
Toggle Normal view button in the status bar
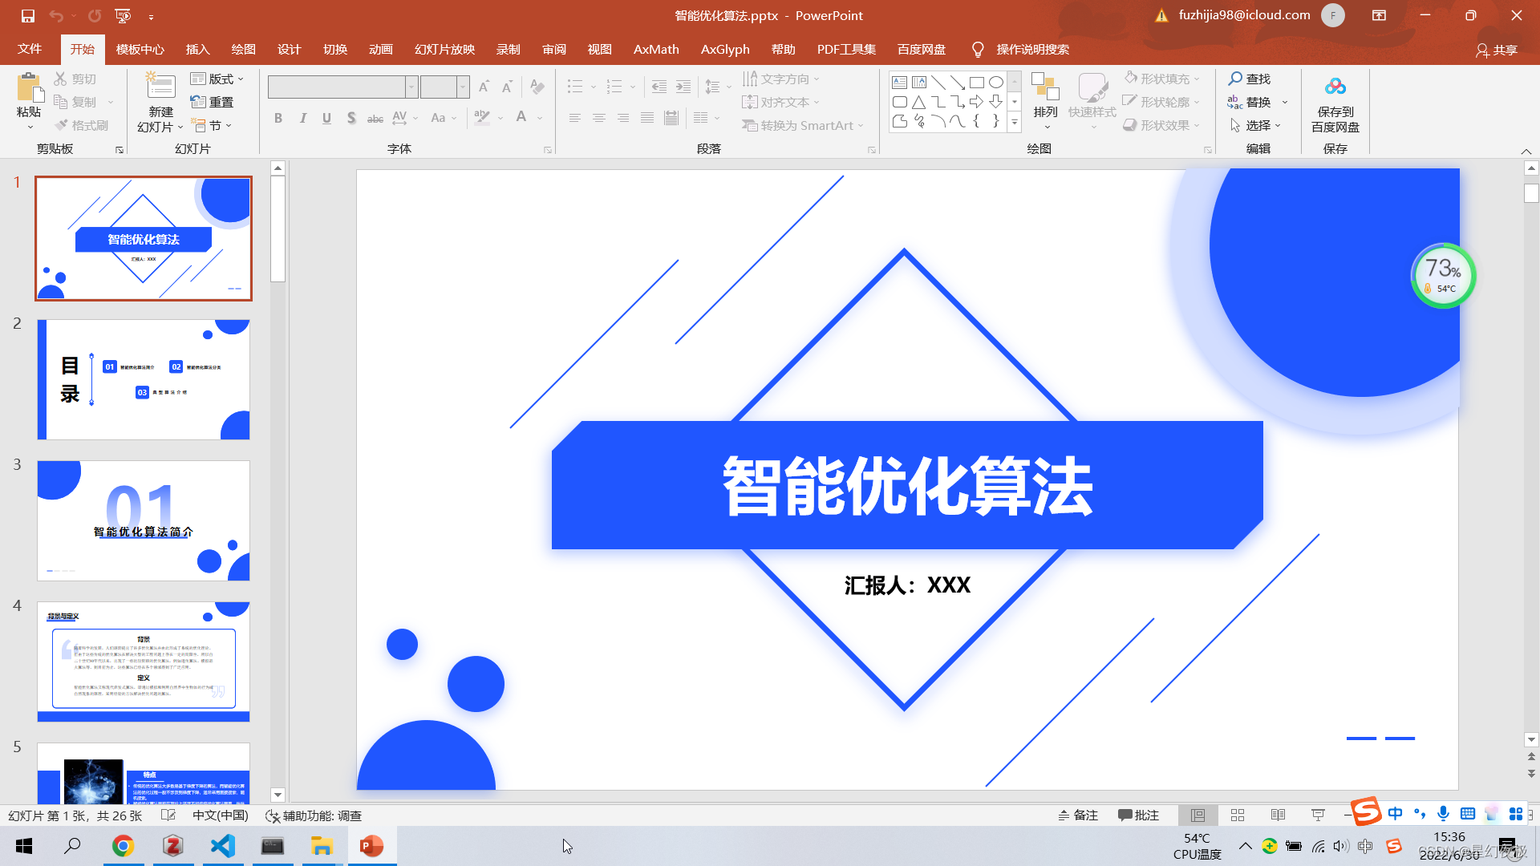(x=1198, y=815)
